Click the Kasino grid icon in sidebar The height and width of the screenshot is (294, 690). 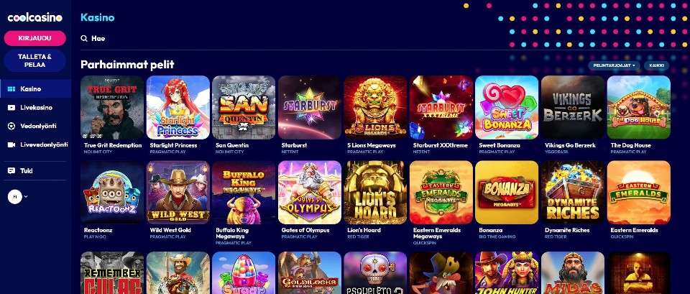coord(11,89)
